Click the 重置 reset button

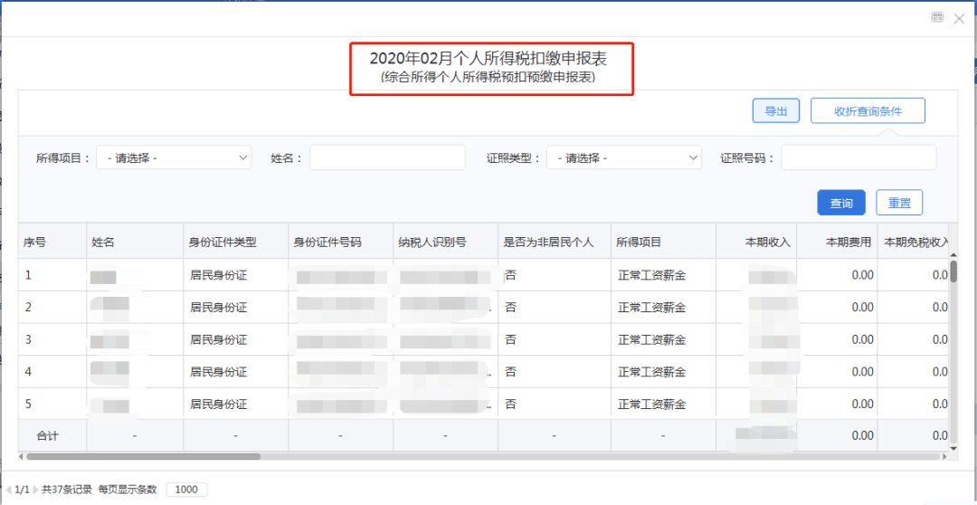coord(899,203)
